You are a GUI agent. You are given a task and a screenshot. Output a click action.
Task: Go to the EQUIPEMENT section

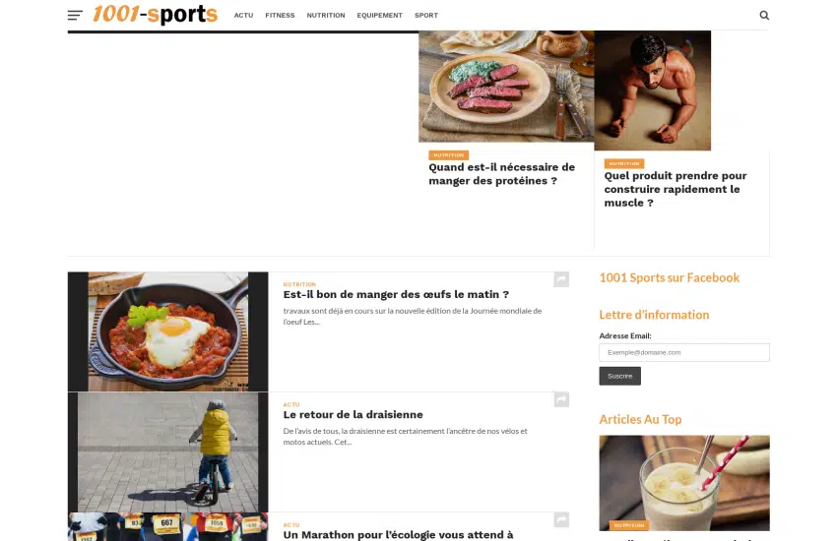379,16
